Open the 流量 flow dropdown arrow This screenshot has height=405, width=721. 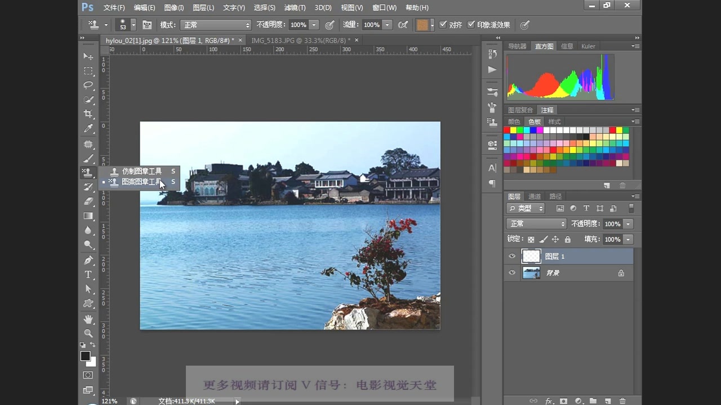pyautogui.click(x=387, y=25)
